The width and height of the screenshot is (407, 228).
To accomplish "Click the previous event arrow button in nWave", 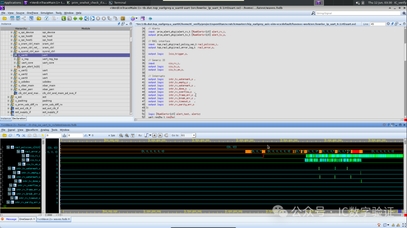I will 154,135.
